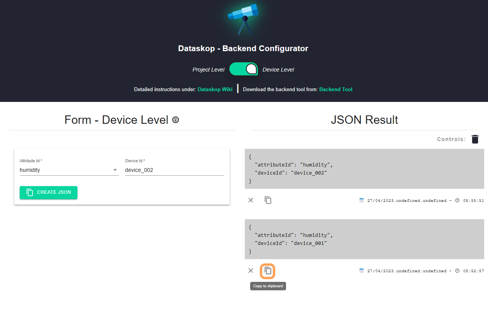
Task: Remove the device_002 JSON result
Action: pyautogui.click(x=251, y=200)
